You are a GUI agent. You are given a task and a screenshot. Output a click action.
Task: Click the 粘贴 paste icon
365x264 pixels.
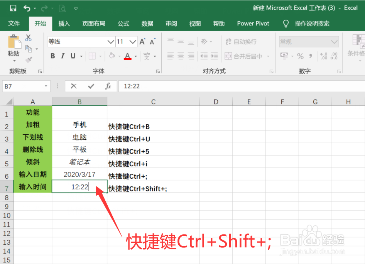(14, 42)
